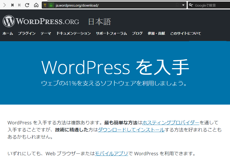Reload the current page
Viewport: 230px width, 159px height.
coord(27,5)
